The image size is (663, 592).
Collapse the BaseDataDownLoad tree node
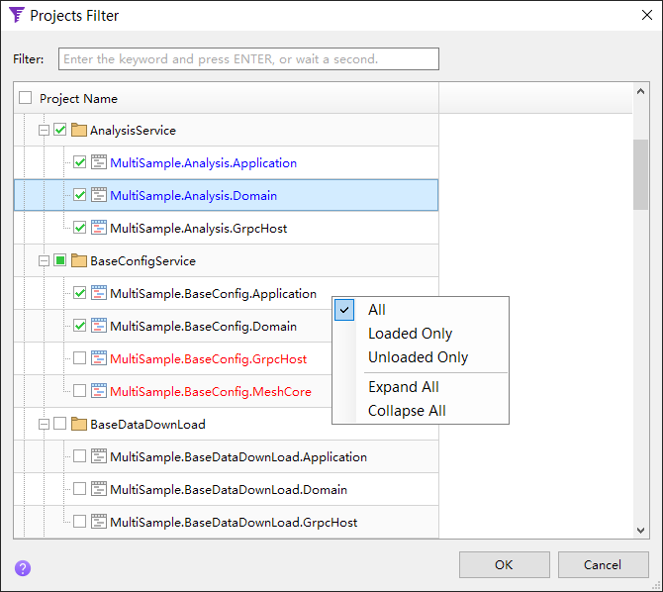pos(44,425)
